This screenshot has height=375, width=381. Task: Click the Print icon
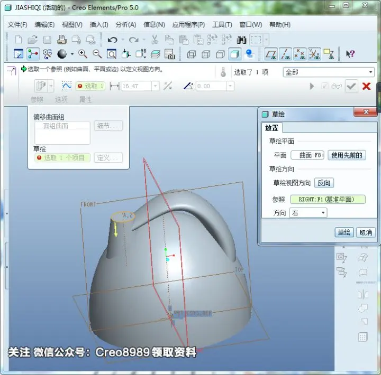(62, 40)
